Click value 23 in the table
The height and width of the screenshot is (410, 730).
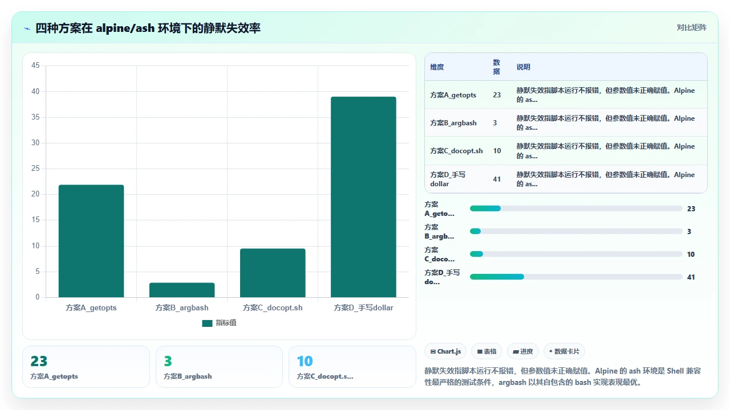click(x=497, y=95)
